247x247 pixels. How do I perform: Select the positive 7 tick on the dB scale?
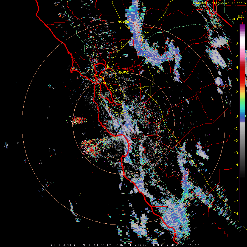click(x=237, y=31)
